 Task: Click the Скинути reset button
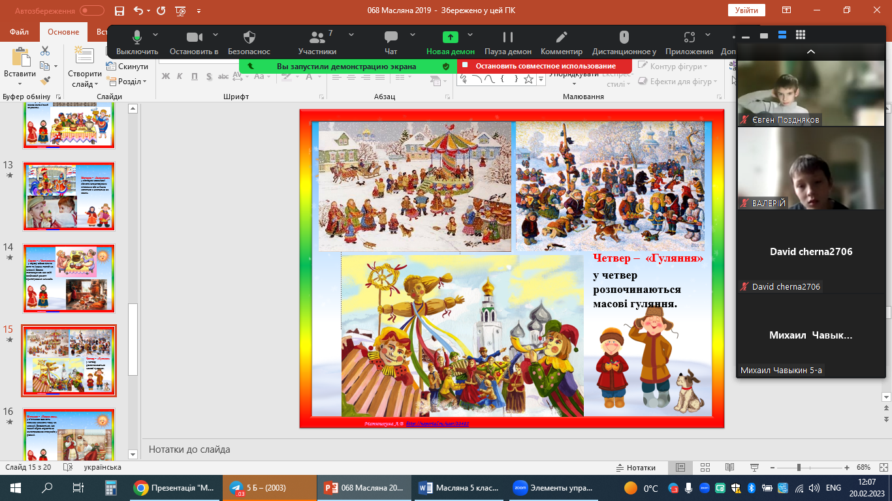click(x=127, y=67)
